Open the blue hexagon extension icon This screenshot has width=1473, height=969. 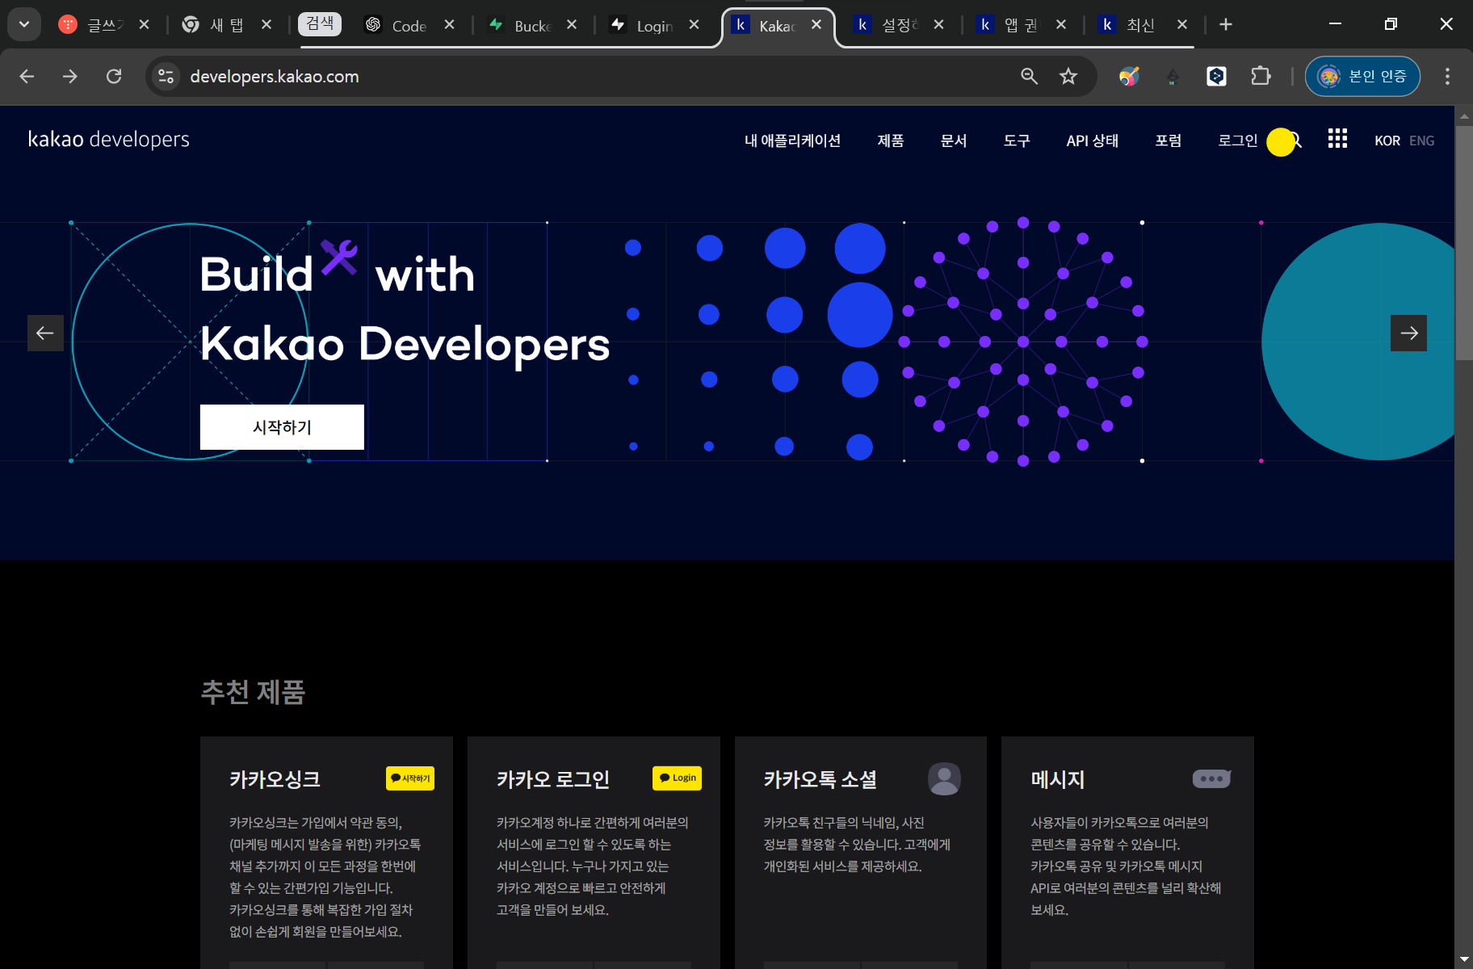[x=1216, y=76]
